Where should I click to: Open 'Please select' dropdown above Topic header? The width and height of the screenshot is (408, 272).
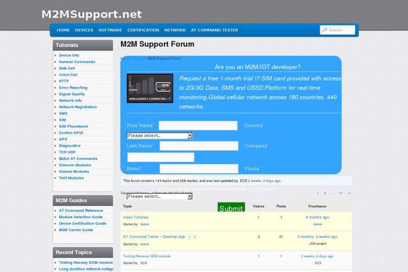point(160,197)
